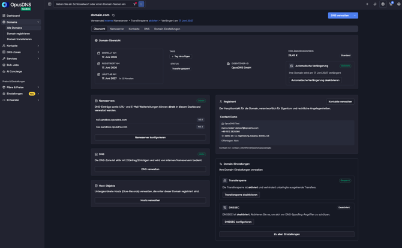The height and width of the screenshot is (248, 402).
Task: Follow the 'interne' nameserver link
Action: point(109,21)
